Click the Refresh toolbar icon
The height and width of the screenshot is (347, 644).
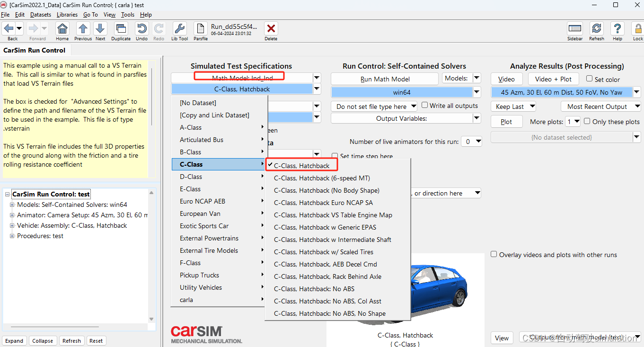tap(597, 28)
